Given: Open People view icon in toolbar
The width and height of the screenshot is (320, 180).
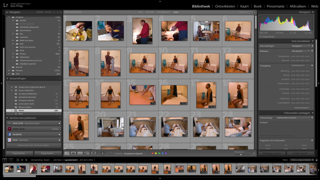Looking at the screenshot, I should (93, 153).
